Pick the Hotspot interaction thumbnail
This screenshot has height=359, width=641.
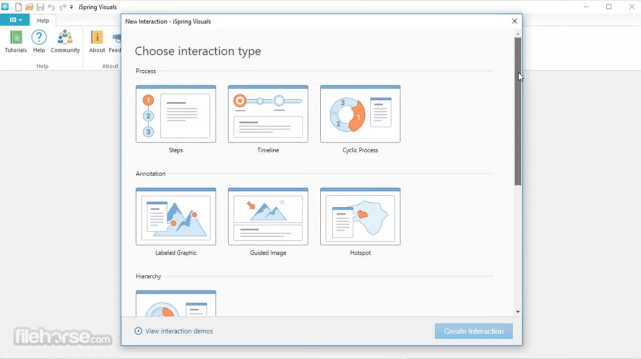pyautogui.click(x=360, y=217)
